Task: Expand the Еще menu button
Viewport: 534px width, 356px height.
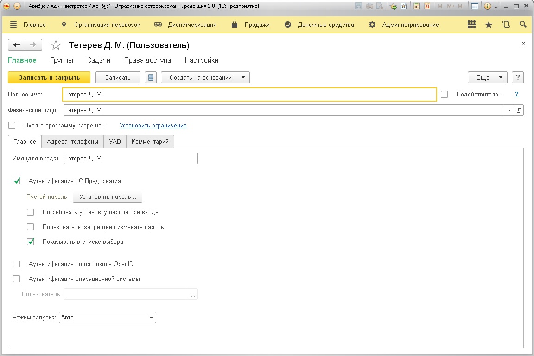Action: (487, 78)
